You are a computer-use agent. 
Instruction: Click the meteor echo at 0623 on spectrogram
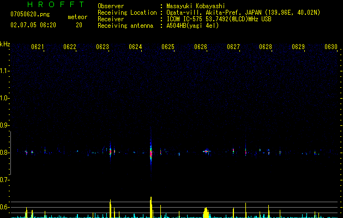(x=110, y=152)
